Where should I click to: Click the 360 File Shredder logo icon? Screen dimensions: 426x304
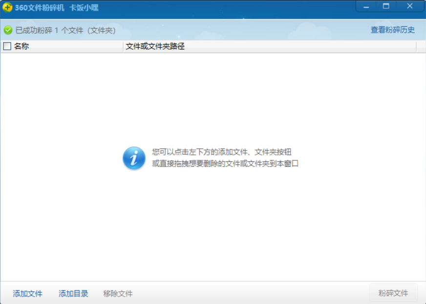pyautogui.click(x=7, y=7)
